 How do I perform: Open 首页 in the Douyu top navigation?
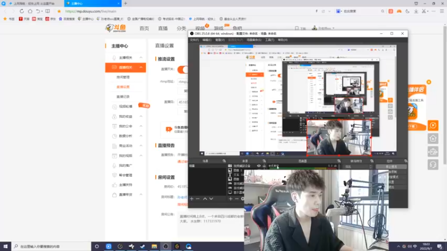144,28
